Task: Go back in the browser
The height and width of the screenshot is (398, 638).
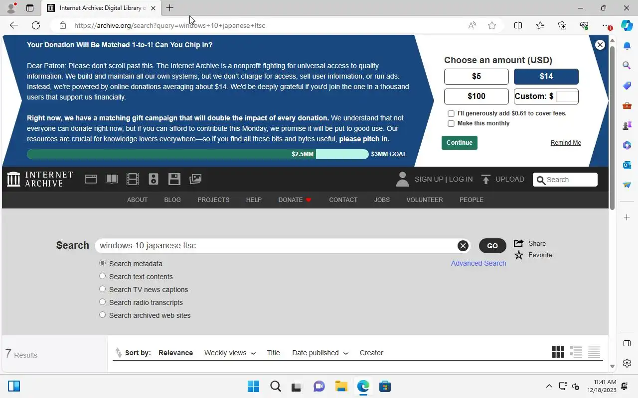Action: coord(14,25)
